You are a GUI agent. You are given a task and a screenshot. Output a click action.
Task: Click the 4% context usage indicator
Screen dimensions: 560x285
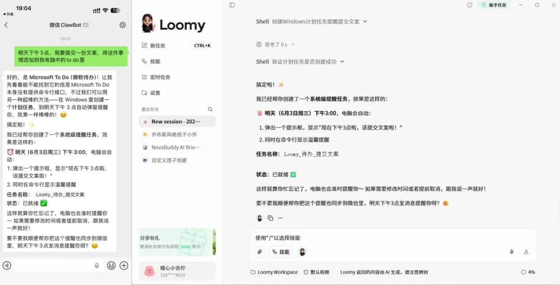tap(528, 272)
